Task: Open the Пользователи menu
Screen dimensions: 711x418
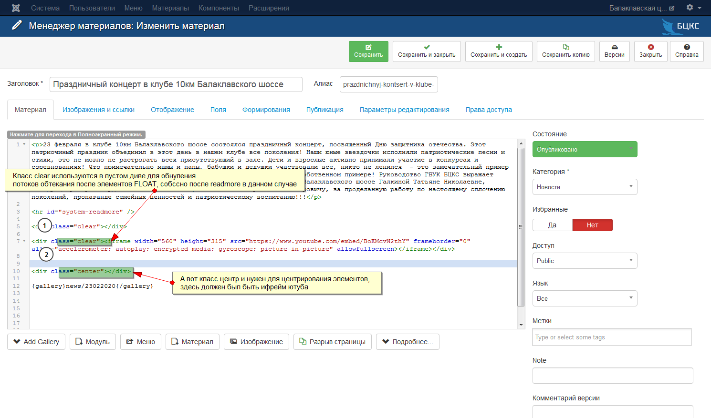Action: (x=92, y=8)
